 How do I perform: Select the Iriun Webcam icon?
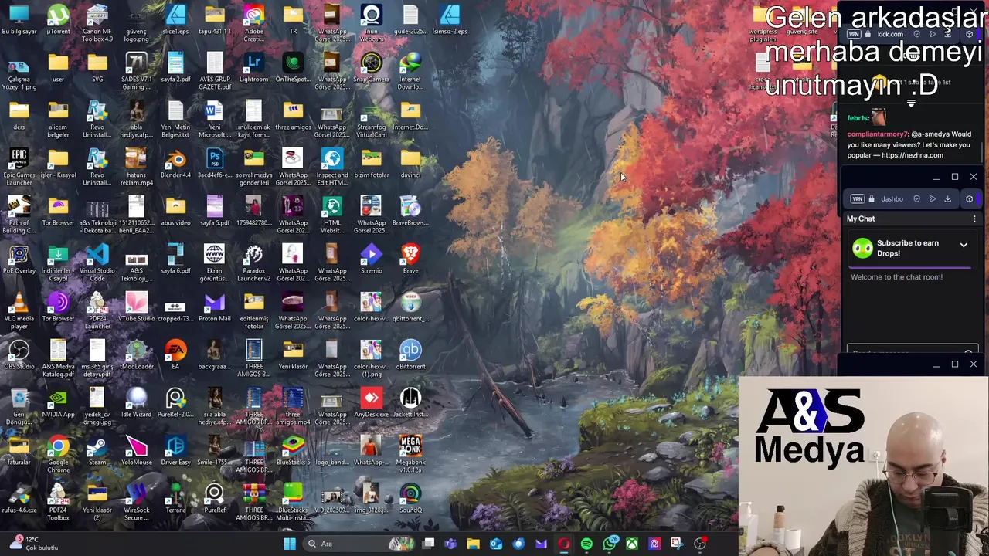pos(372,23)
